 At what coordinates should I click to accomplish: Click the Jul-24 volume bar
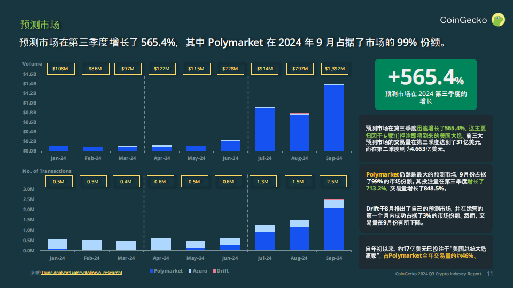pyautogui.click(x=266, y=129)
